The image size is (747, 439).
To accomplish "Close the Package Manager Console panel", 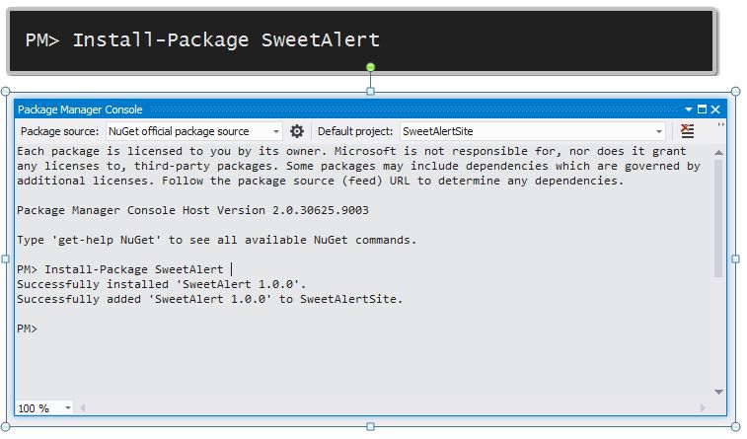I will point(715,110).
